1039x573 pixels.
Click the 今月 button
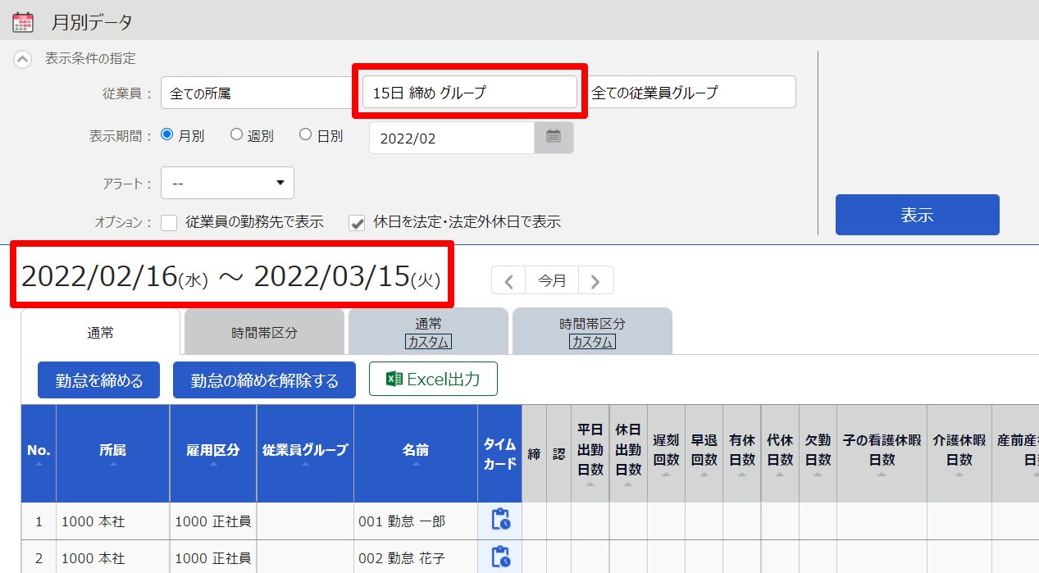pyautogui.click(x=552, y=281)
